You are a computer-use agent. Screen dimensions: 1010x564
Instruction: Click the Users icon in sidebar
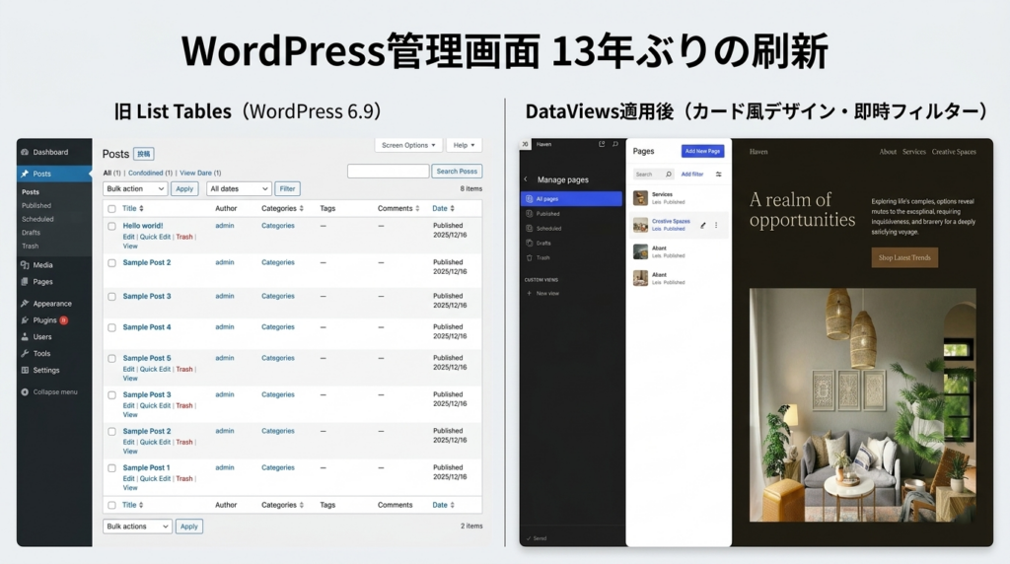click(x=25, y=337)
